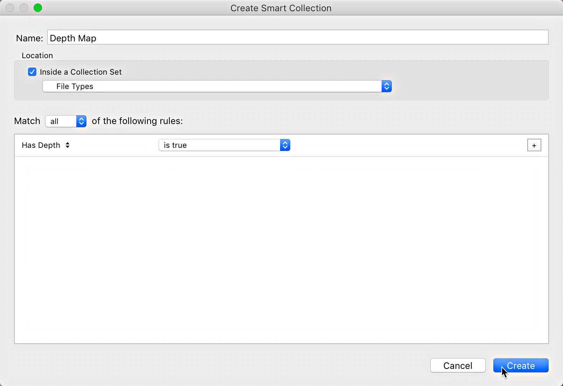Click the chevron on the Match "all" popup
The width and height of the screenshot is (563, 386).
pos(81,121)
